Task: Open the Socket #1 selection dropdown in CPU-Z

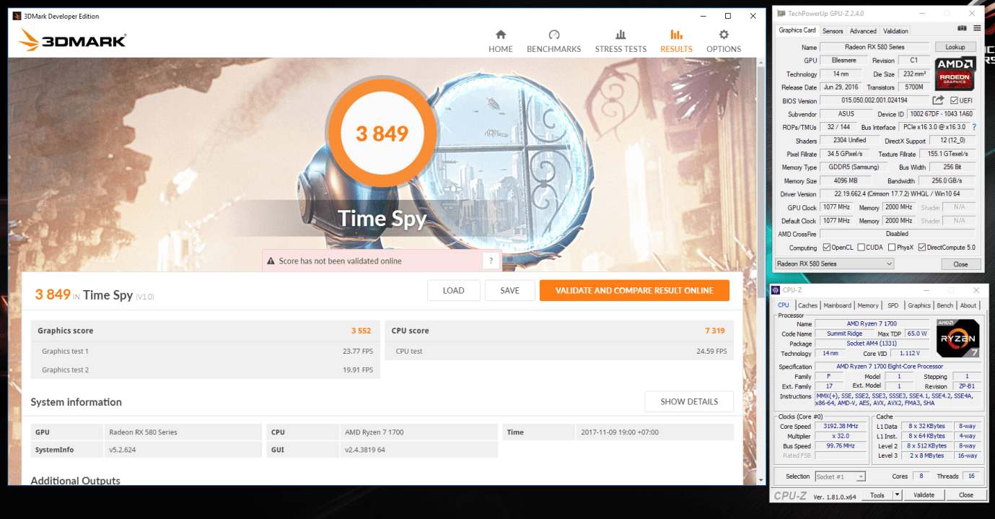Action: click(x=840, y=476)
